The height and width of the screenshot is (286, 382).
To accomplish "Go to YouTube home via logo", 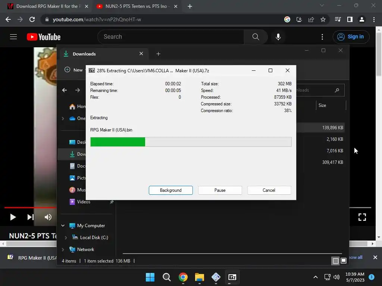I will point(44,37).
